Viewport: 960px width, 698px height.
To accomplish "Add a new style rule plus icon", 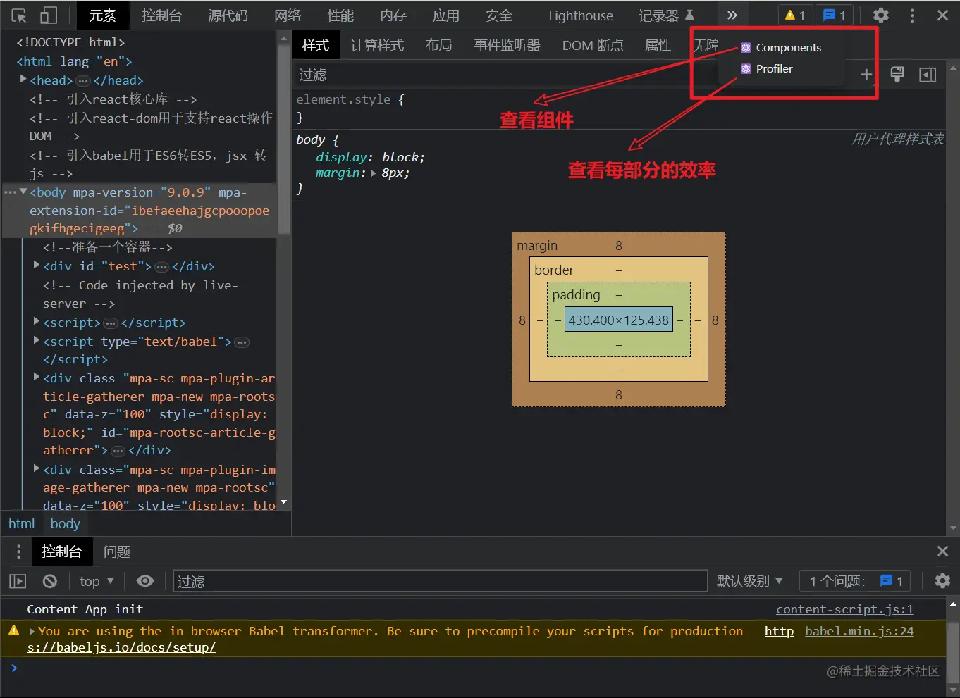I will click(x=866, y=75).
